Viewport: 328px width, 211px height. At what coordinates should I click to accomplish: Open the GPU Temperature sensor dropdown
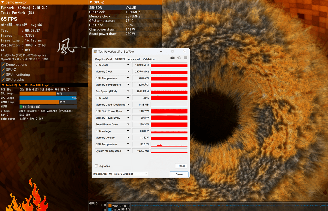click(x=128, y=78)
